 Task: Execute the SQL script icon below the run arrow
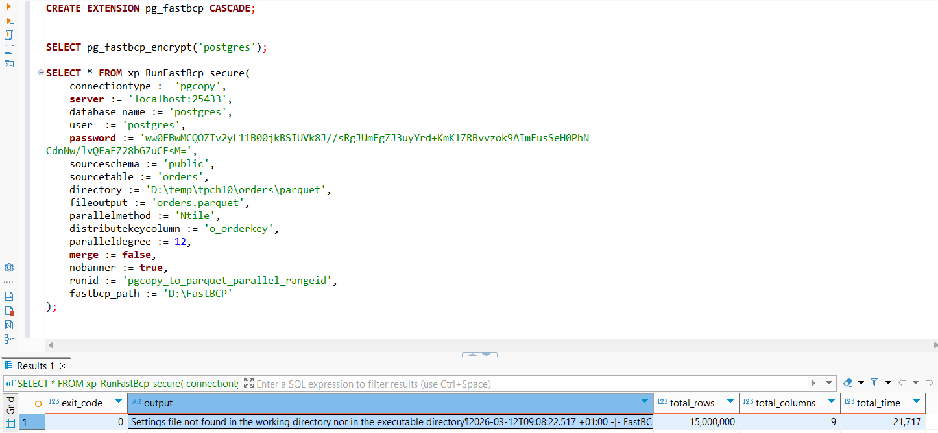pyautogui.click(x=9, y=34)
